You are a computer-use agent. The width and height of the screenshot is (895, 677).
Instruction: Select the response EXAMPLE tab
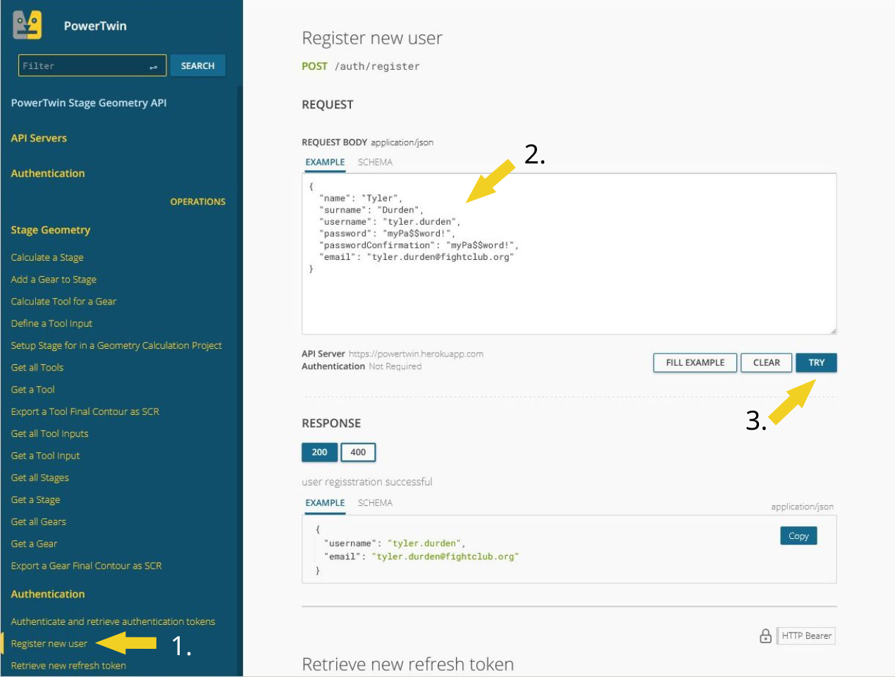pyautogui.click(x=325, y=503)
